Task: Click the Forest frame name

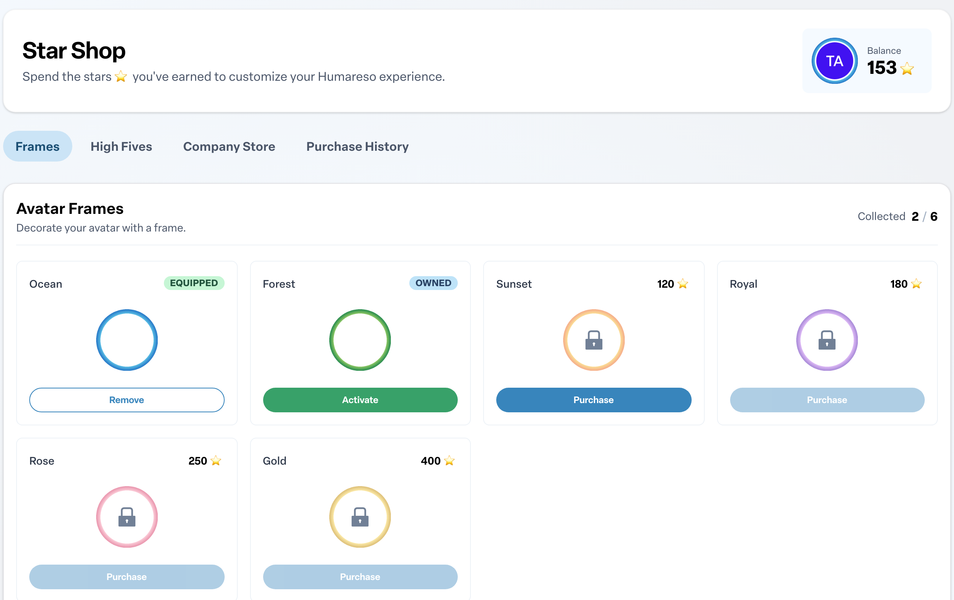Action: (x=279, y=283)
